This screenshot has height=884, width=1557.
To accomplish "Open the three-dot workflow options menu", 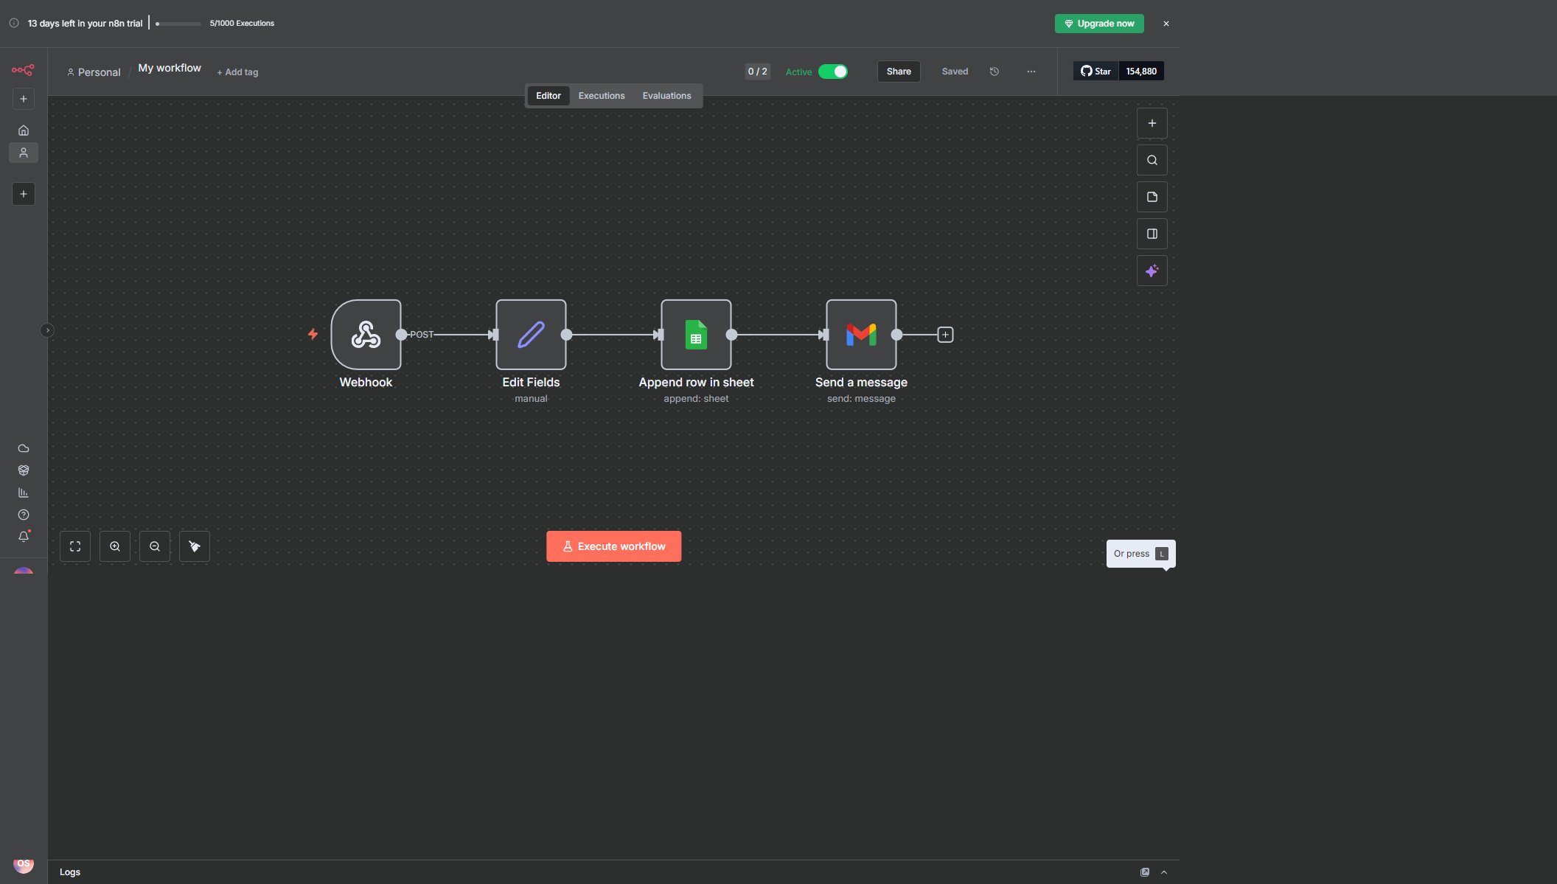I will click(x=1031, y=72).
